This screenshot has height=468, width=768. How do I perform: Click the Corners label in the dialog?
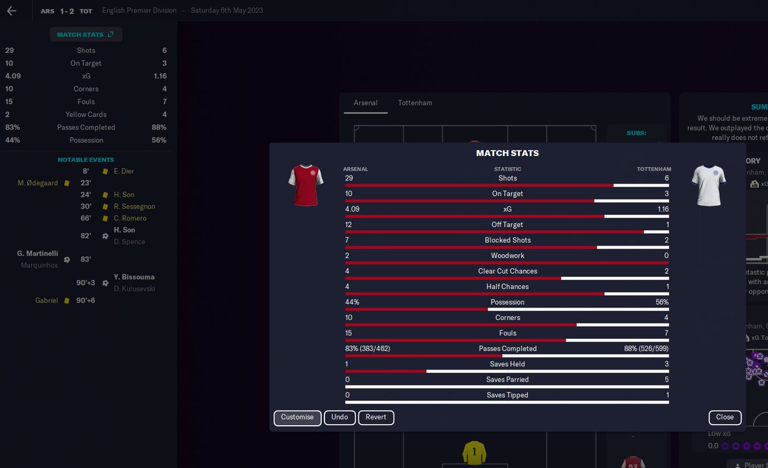point(507,318)
